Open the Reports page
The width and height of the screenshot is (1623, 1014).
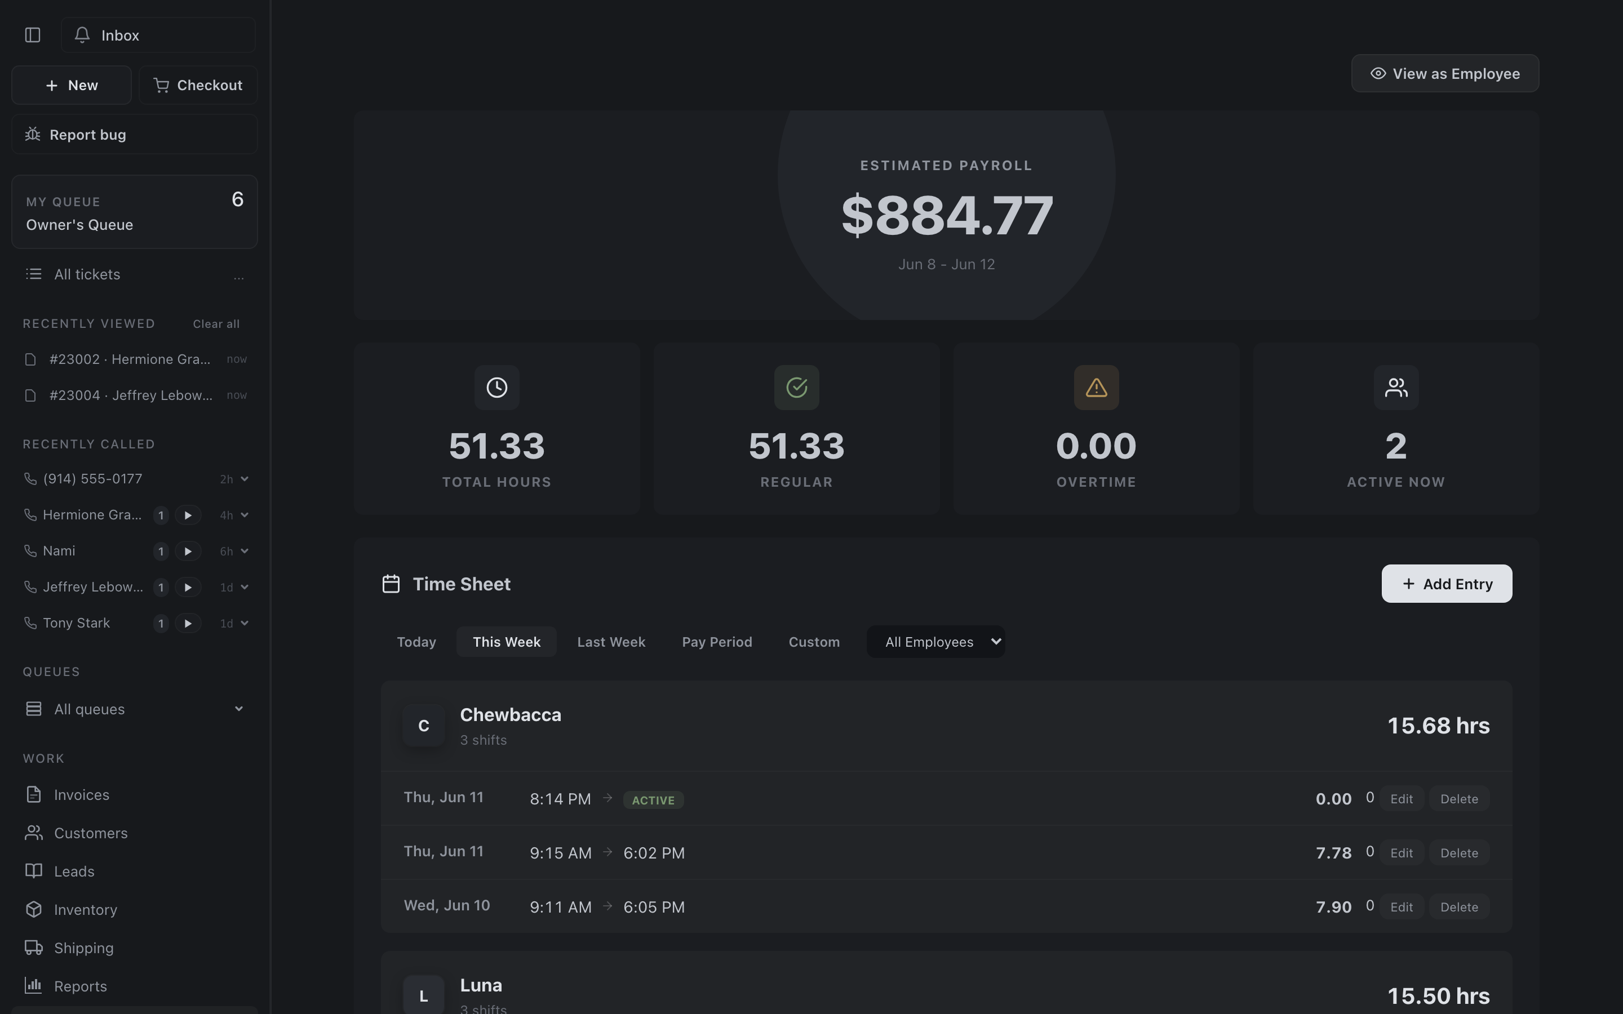(134, 986)
